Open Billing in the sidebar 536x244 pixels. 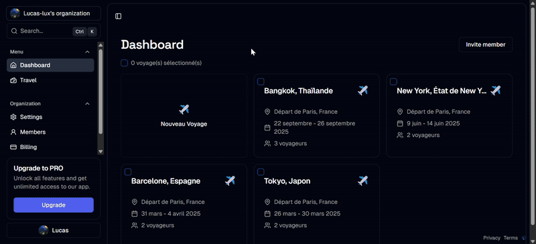coord(50,147)
